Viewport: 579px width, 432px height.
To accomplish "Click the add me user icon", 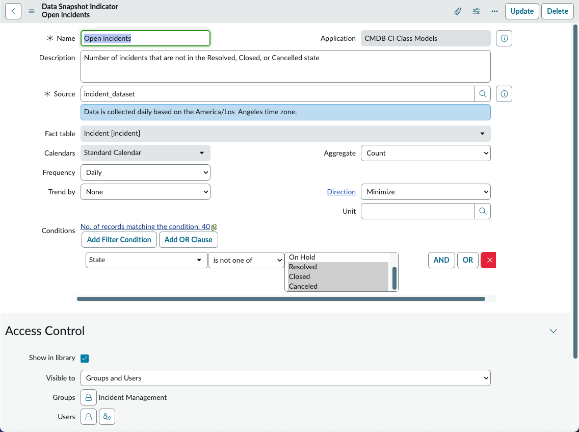I will point(107,417).
